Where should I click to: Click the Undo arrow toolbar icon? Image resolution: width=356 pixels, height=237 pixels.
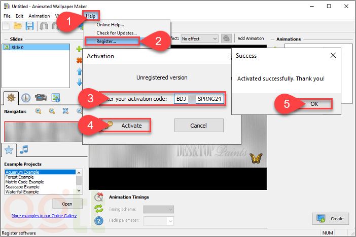click(x=44, y=26)
